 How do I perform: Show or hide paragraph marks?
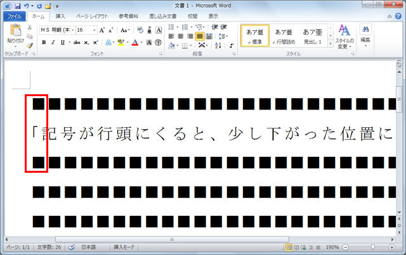pyautogui.click(x=232, y=46)
